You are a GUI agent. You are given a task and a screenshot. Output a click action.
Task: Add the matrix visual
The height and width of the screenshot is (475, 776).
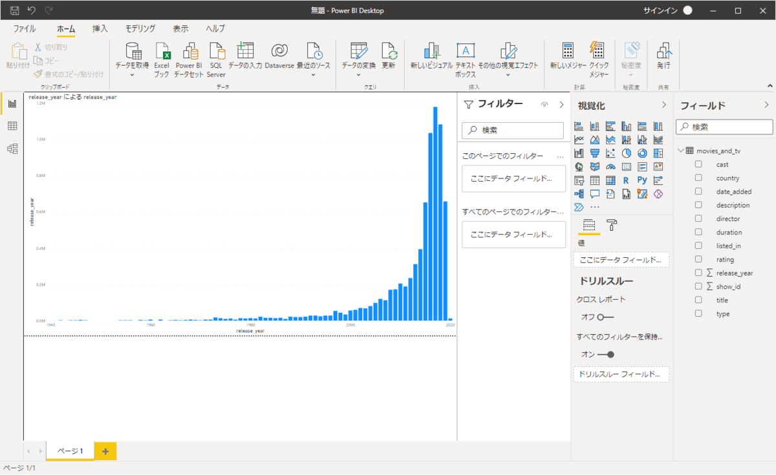[610, 180]
